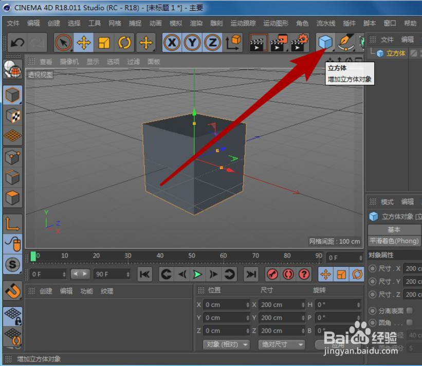The width and height of the screenshot is (422, 366).
Task: Go to start of animation
Action: 145,274
